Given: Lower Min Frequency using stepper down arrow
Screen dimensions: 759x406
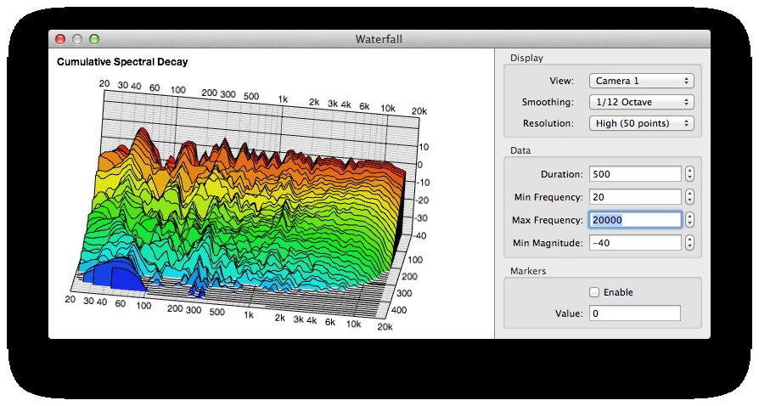Looking at the screenshot, I should coord(689,201).
